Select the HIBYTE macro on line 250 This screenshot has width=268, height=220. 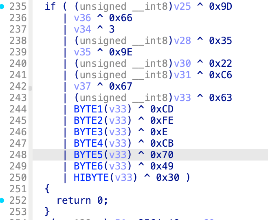tap(89, 178)
